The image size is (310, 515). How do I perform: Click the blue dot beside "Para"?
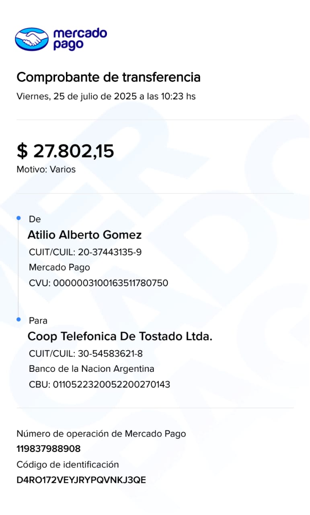click(x=18, y=319)
